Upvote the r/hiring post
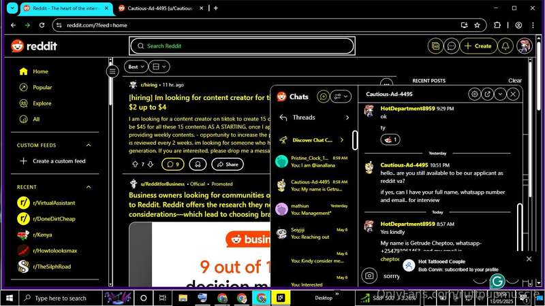545x306 pixels. 135,164
